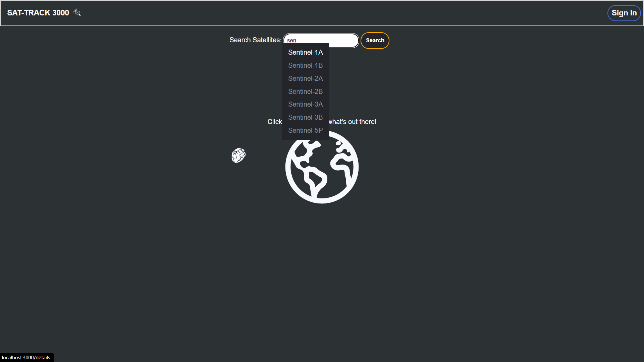Select Sentinel-5P in the suggestion list
The image size is (644, 362).
(x=305, y=130)
